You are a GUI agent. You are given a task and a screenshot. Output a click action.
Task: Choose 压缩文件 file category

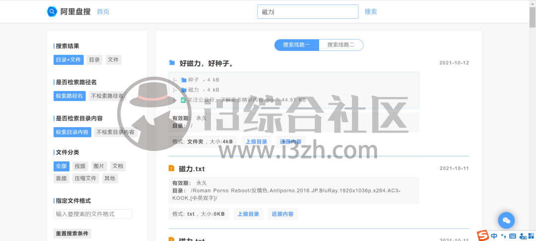85,178
